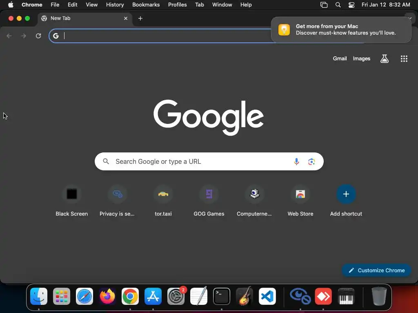Viewport: 418px width, 313px height.
Task: Click the date and time in menu bar
Action: click(x=386, y=4)
